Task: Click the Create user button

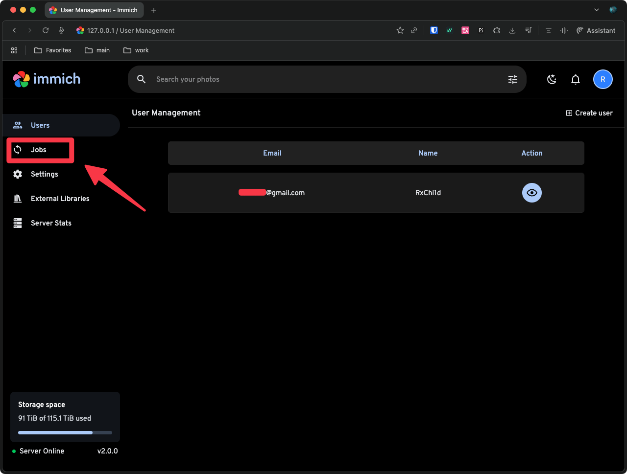Action: coord(589,113)
